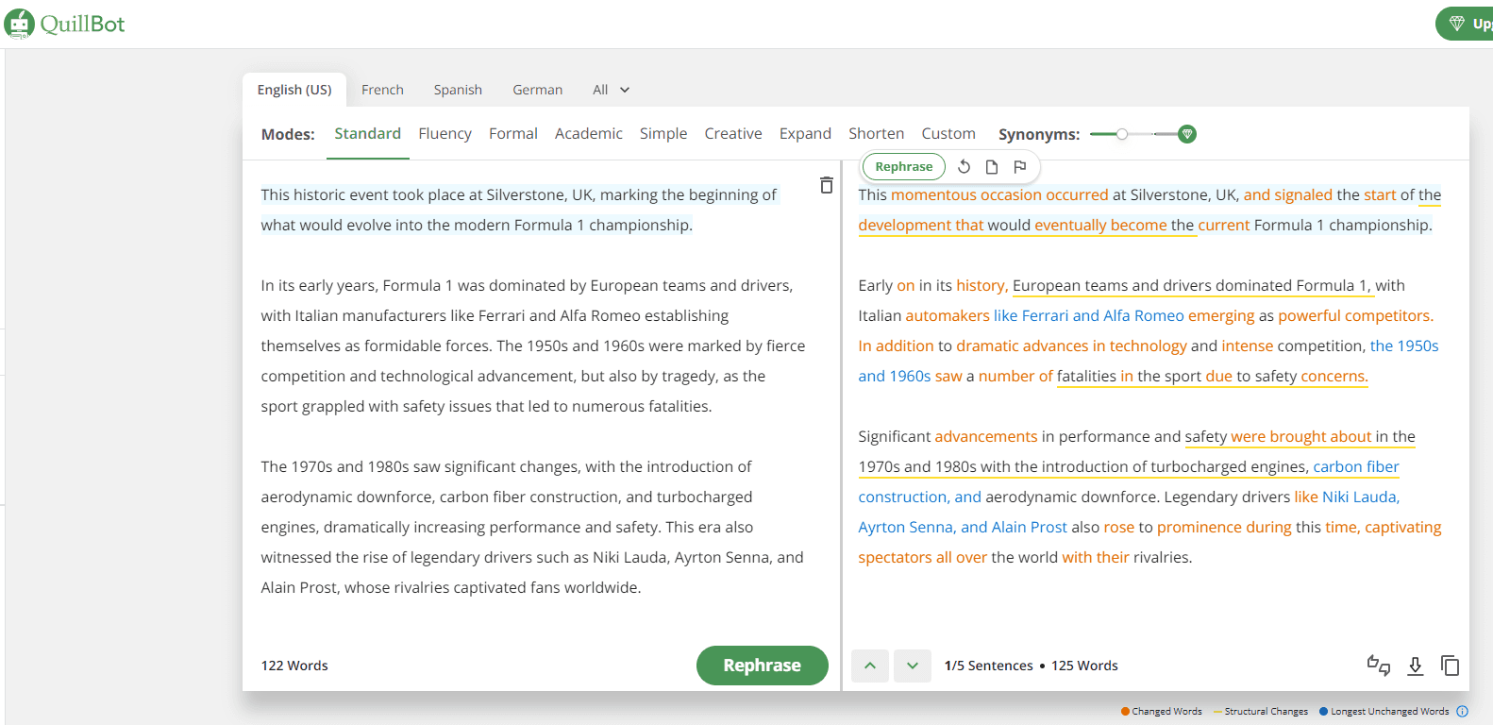Switch to the French language tab

click(x=382, y=90)
